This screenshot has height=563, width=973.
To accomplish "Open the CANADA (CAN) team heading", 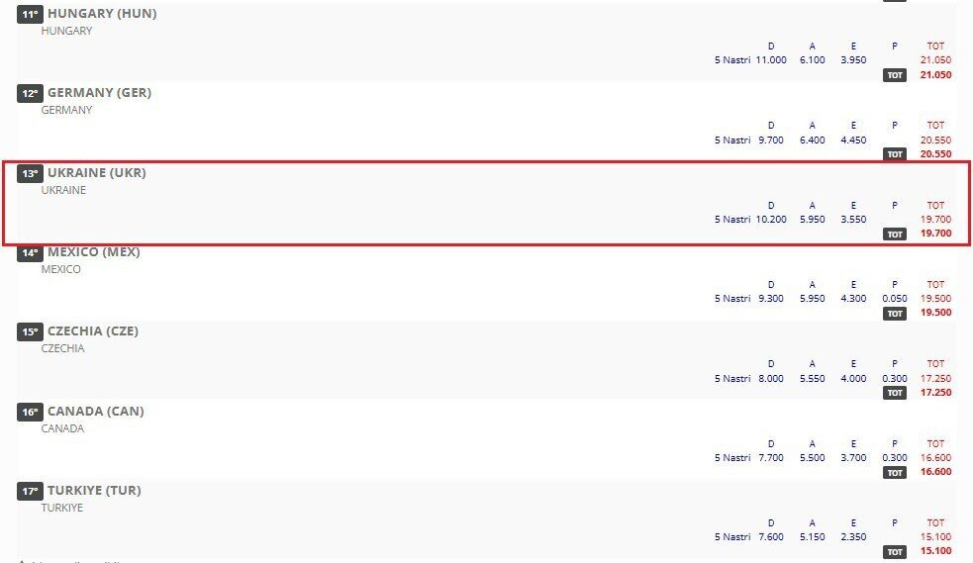I will [x=96, y=411].
